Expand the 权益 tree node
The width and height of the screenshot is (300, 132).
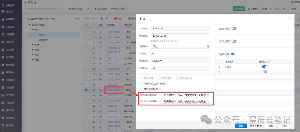coord(33,50)
